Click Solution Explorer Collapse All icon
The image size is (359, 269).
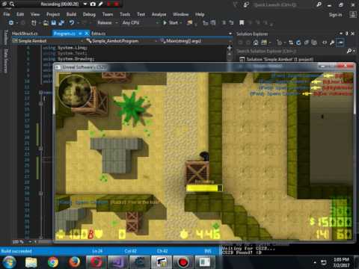[x=307, y=43]
